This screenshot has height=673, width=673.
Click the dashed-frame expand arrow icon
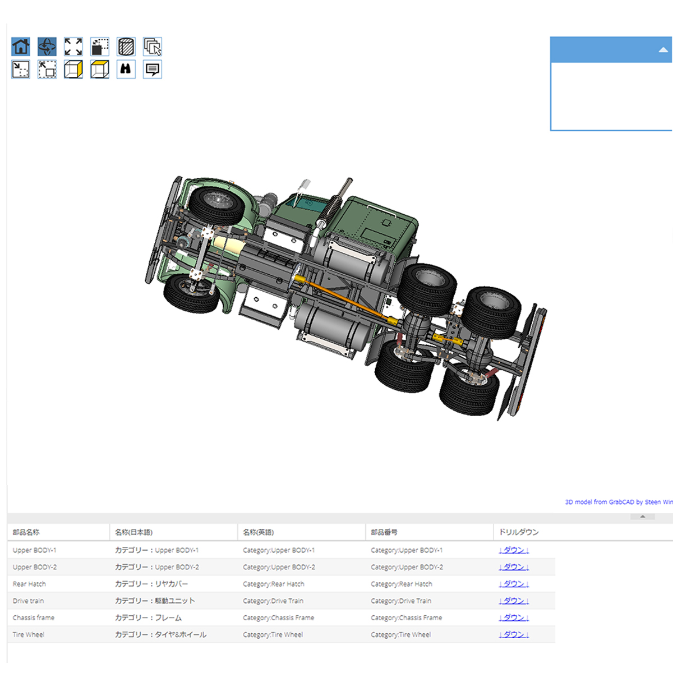pyautogui.click(x=47, y=70)
